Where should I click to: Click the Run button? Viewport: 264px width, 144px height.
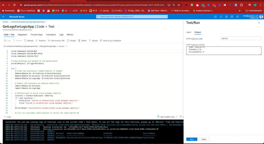click(192, 139)
